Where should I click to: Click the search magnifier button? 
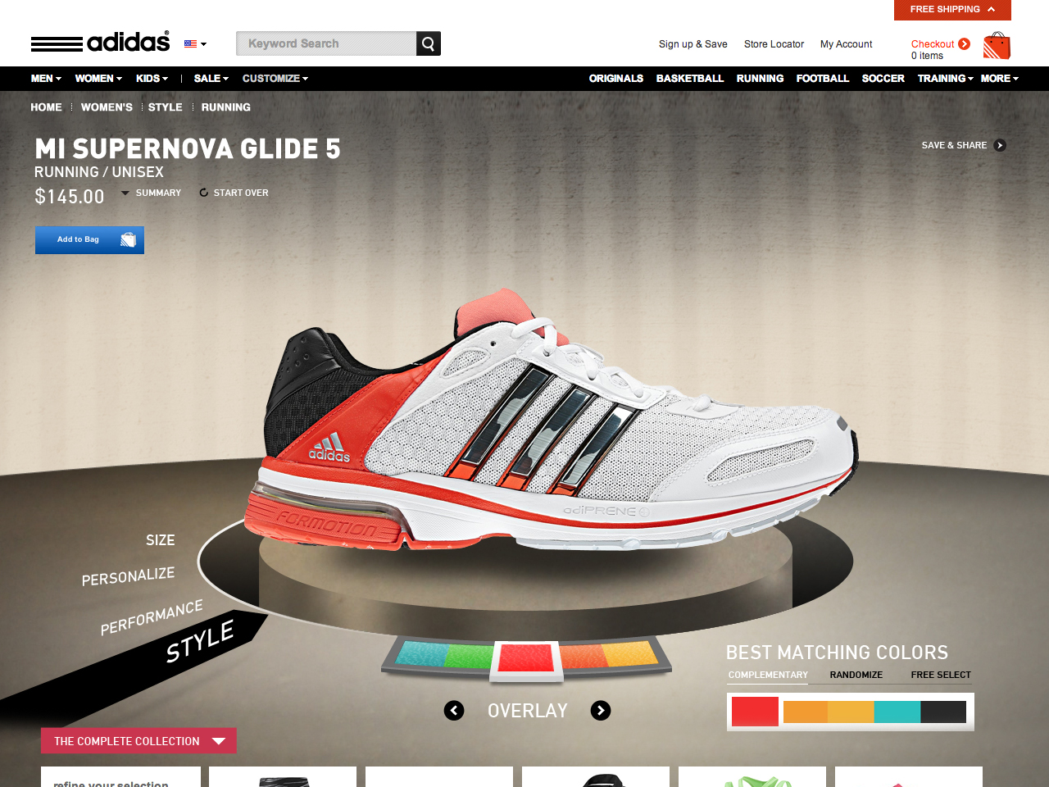point(429,43)
